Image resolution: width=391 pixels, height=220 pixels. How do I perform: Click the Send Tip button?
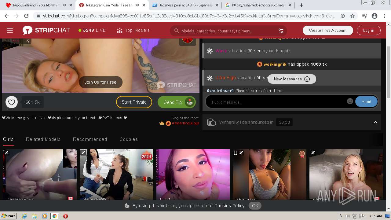(177, 102)
